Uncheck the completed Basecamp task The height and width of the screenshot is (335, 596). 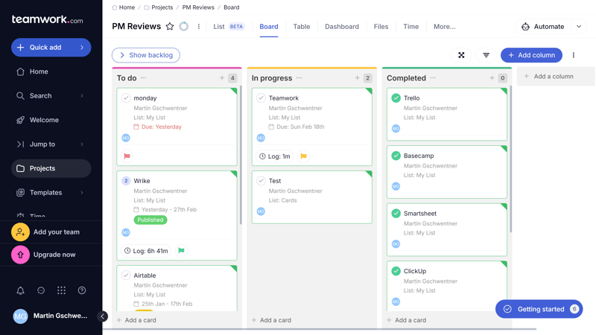pos(396,156)
